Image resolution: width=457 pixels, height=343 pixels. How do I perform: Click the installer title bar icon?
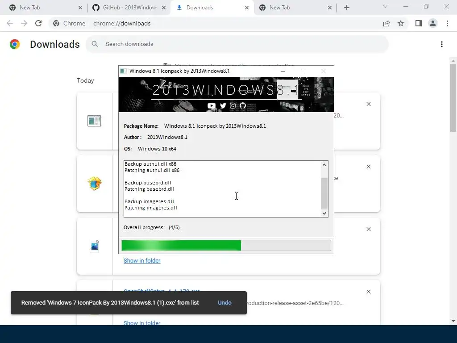pyautogui.click(x=124, y=71)
